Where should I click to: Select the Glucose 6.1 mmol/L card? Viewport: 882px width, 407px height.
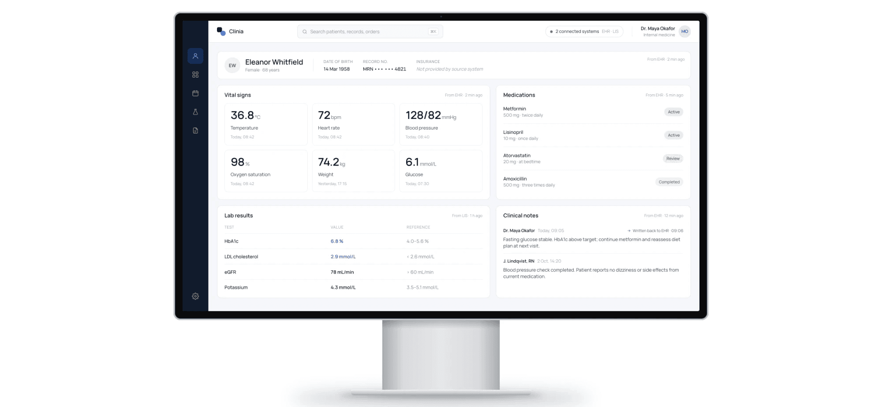point(441,171)
